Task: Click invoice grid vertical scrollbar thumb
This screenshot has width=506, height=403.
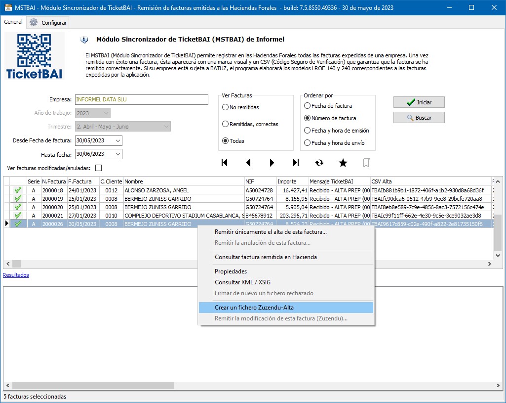Action: [498, 232]
